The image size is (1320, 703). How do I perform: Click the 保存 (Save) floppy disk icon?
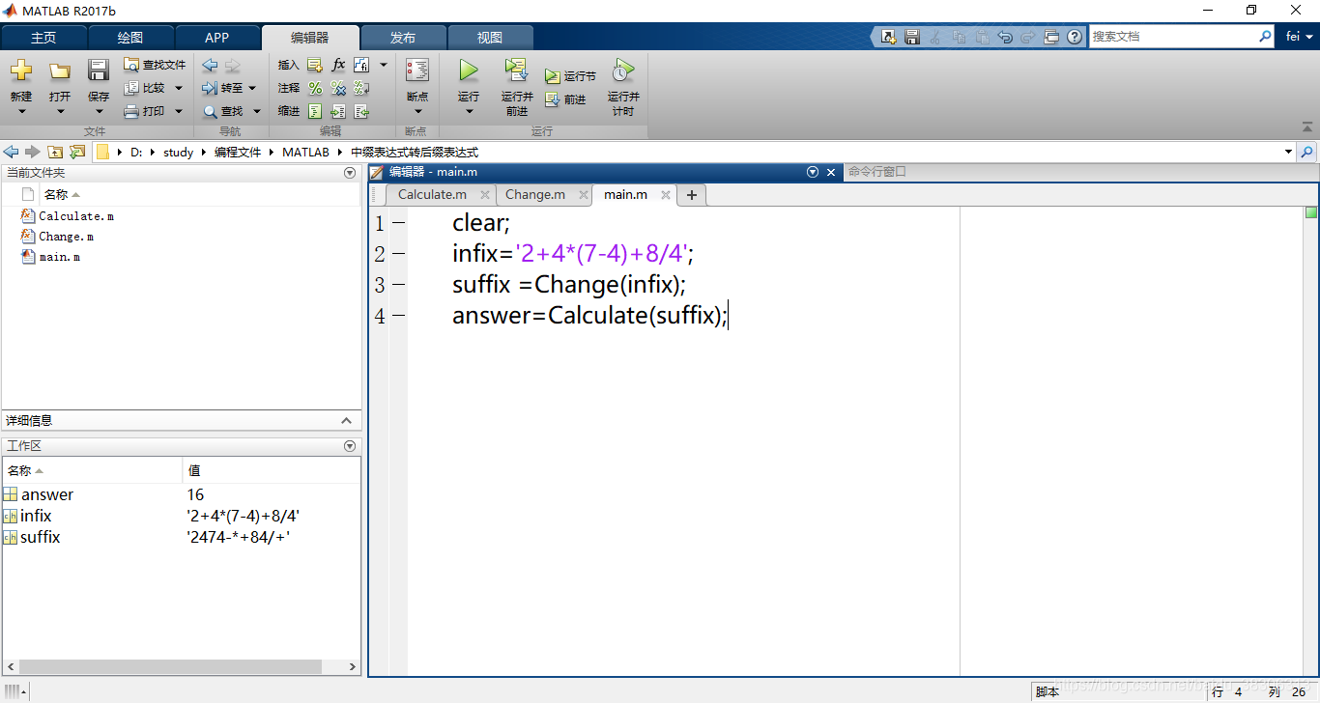pyautogui.click(x=99, y=70)
